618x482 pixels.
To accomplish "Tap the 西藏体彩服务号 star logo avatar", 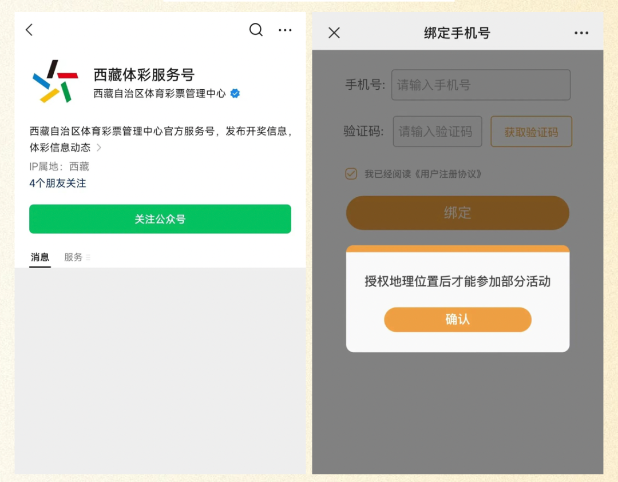I will click(56, 82).
